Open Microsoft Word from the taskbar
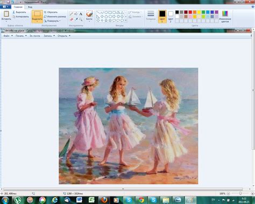Viewport: 255px width, 204px height. pos(79,200)
